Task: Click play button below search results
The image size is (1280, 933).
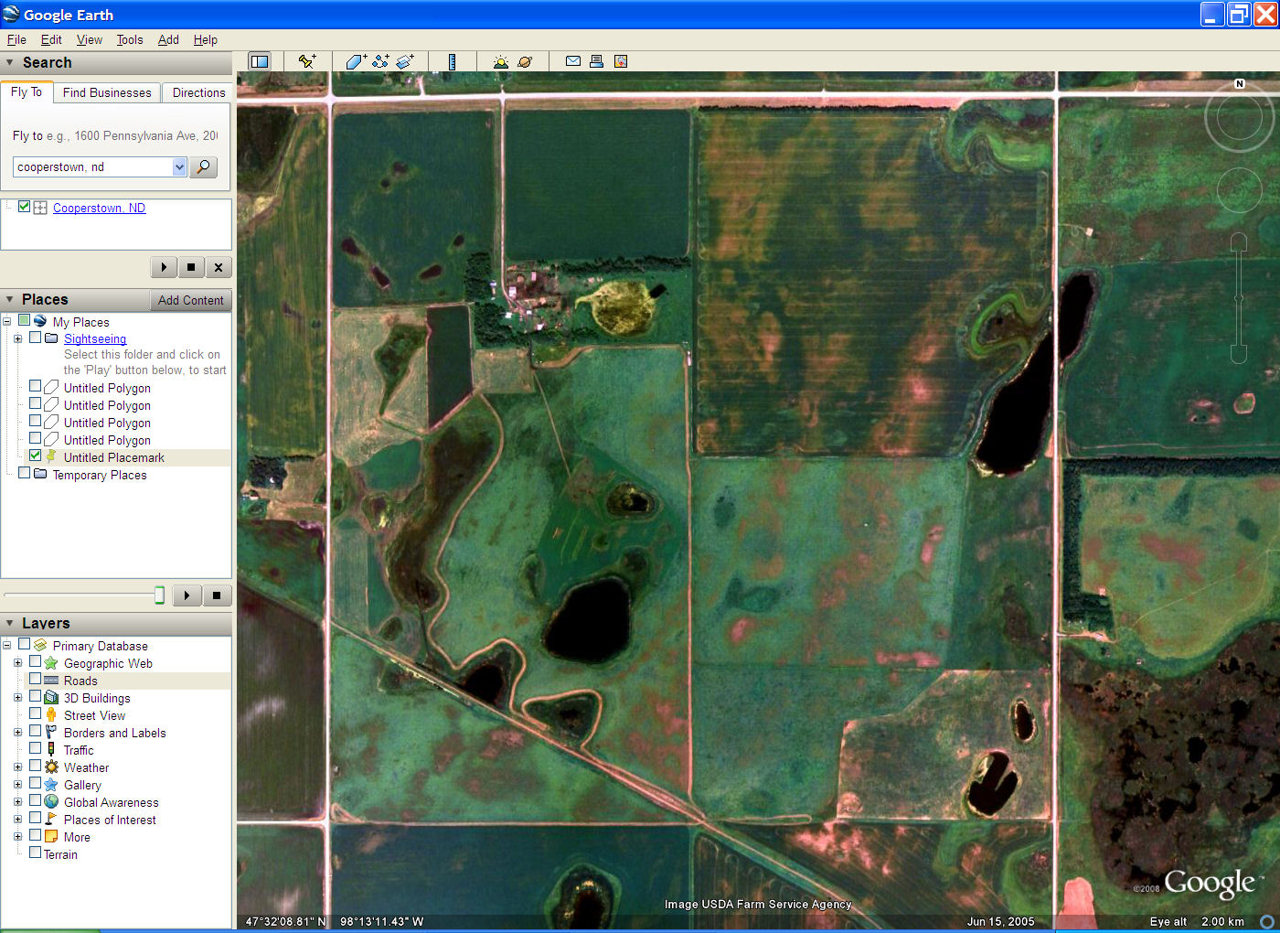Action: [x=164, y=267]
